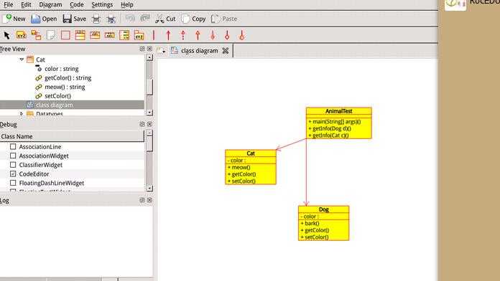Click the greyed Undo icon
This screenshot has width=500, height=281.
130,18
